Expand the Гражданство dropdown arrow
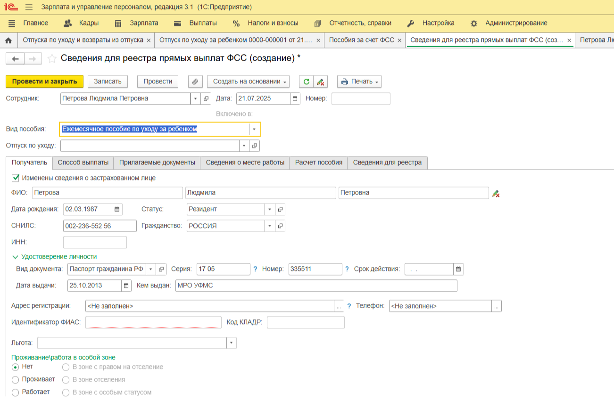 pyautogui.click(x=270, y=226)
